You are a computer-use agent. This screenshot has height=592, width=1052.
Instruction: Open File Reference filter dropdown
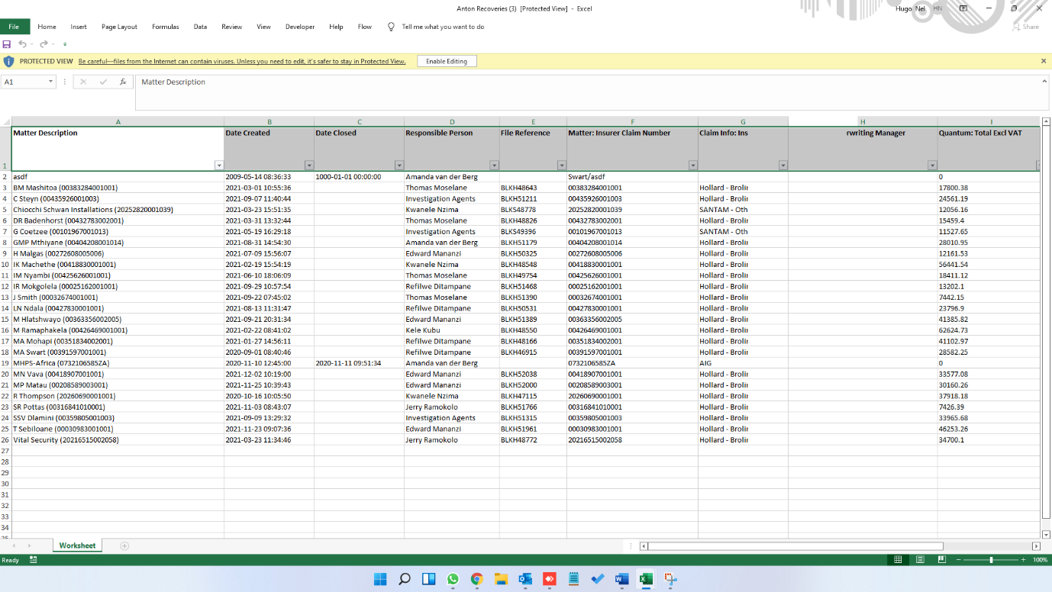coord(562,166)
